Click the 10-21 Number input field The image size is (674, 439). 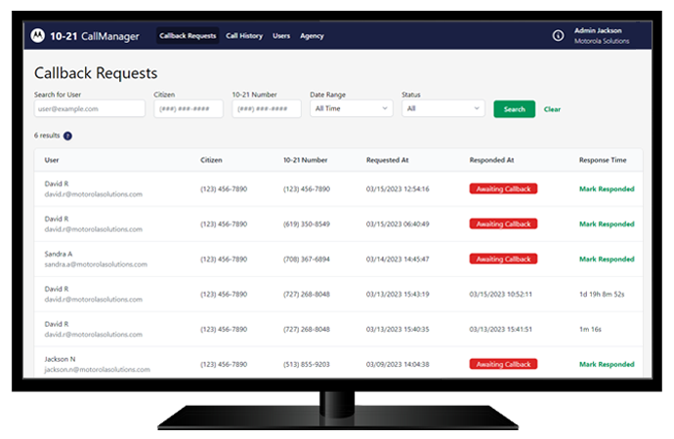(x=267, y=109)
